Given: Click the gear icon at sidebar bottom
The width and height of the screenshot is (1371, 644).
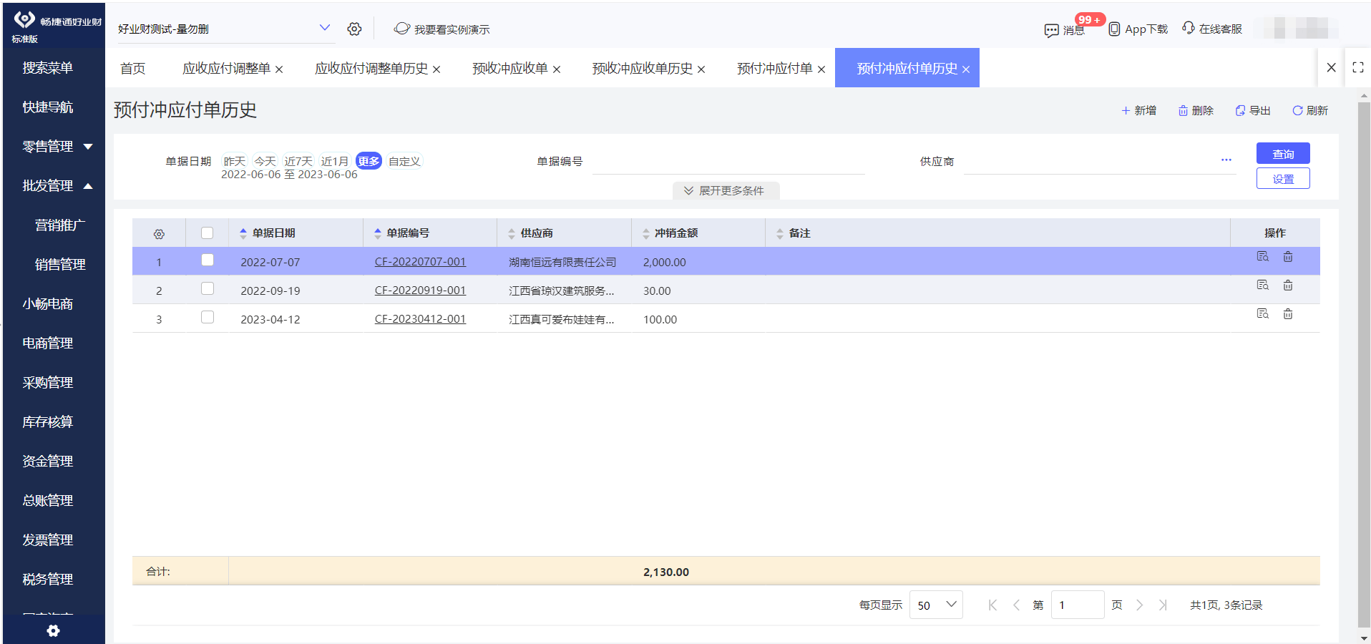Looking at the screenshot, I should click(x=52, y=630).
